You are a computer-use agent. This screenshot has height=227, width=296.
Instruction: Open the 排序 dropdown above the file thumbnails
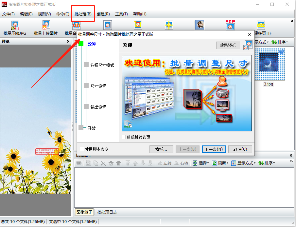coord(280,42)
